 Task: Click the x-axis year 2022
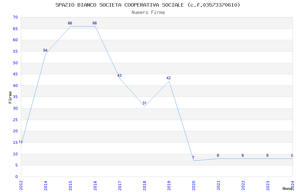point(243,185)
